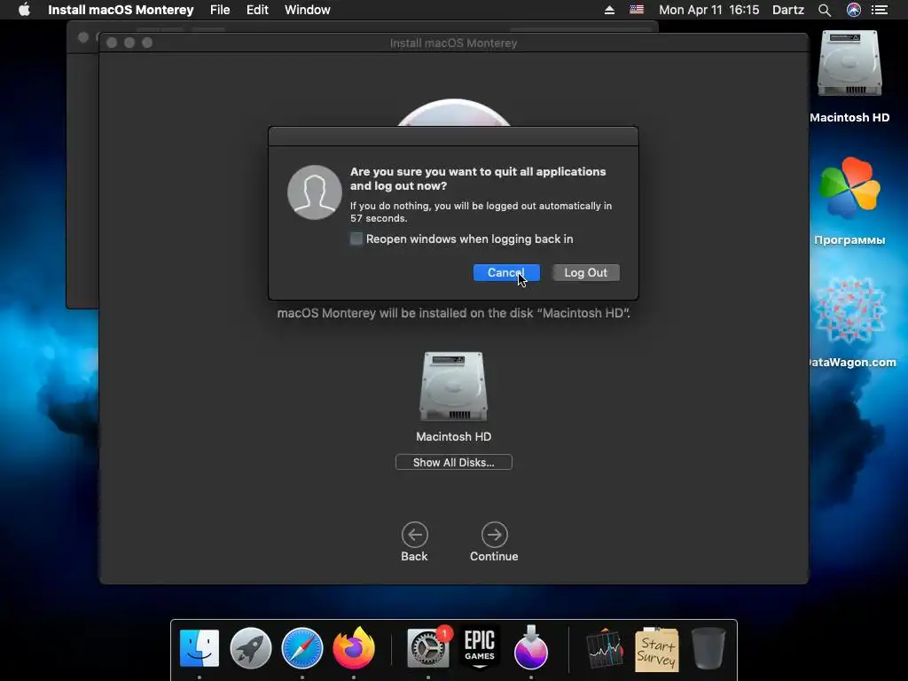This screenshot has height=681, width=908.
Task: Open Siri from the menu bar
Action: coord(853,10)
